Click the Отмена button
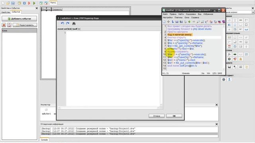255x143 pixels. click(x=157, y=116)
